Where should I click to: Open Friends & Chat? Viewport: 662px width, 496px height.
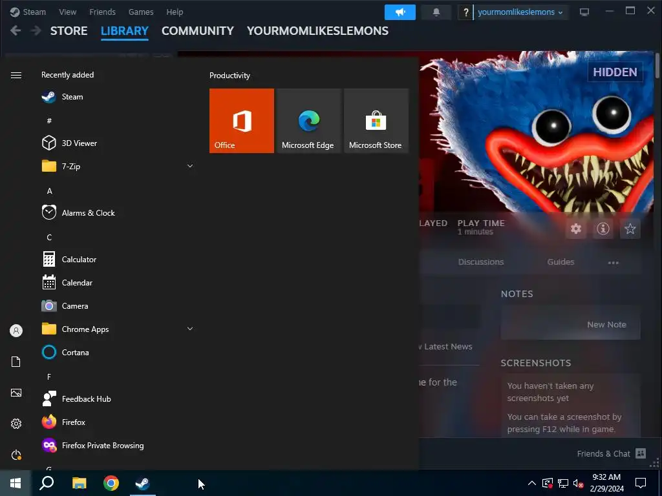click(x=612, y=453)
